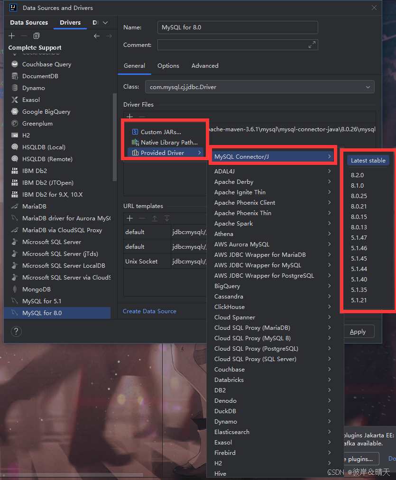Select the MySQL for 5.1 driver

pos(57,301)
